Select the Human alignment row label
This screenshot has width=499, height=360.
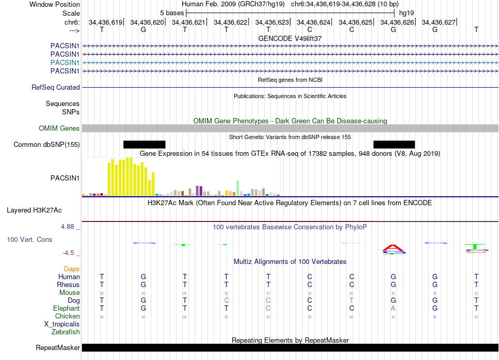tap(69, 277)
